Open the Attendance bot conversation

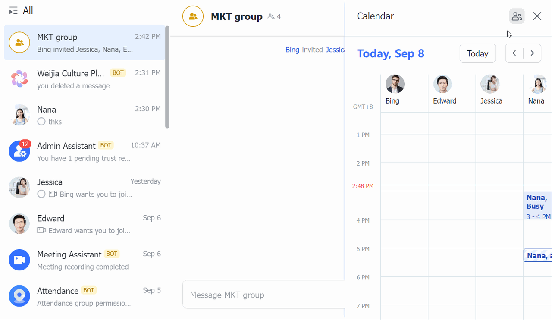click(x=85, y=296)
